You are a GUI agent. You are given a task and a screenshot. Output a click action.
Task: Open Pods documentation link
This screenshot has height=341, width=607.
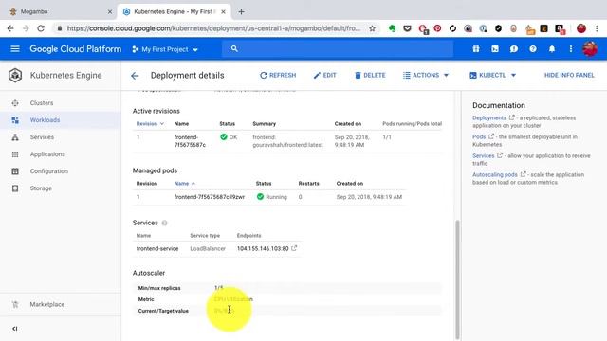click(x=479, y=136)
